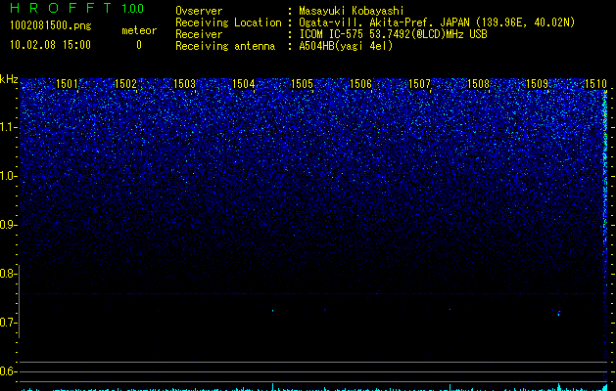Screen dimensions: 616x391
Task: Click time marker 1501
Action: pyautogui.click(x=67, y=84)
